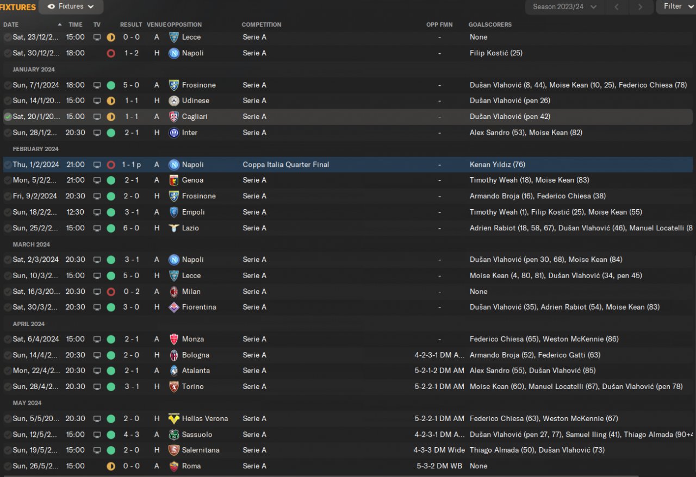Click the Torino club badge

[174, 387]
